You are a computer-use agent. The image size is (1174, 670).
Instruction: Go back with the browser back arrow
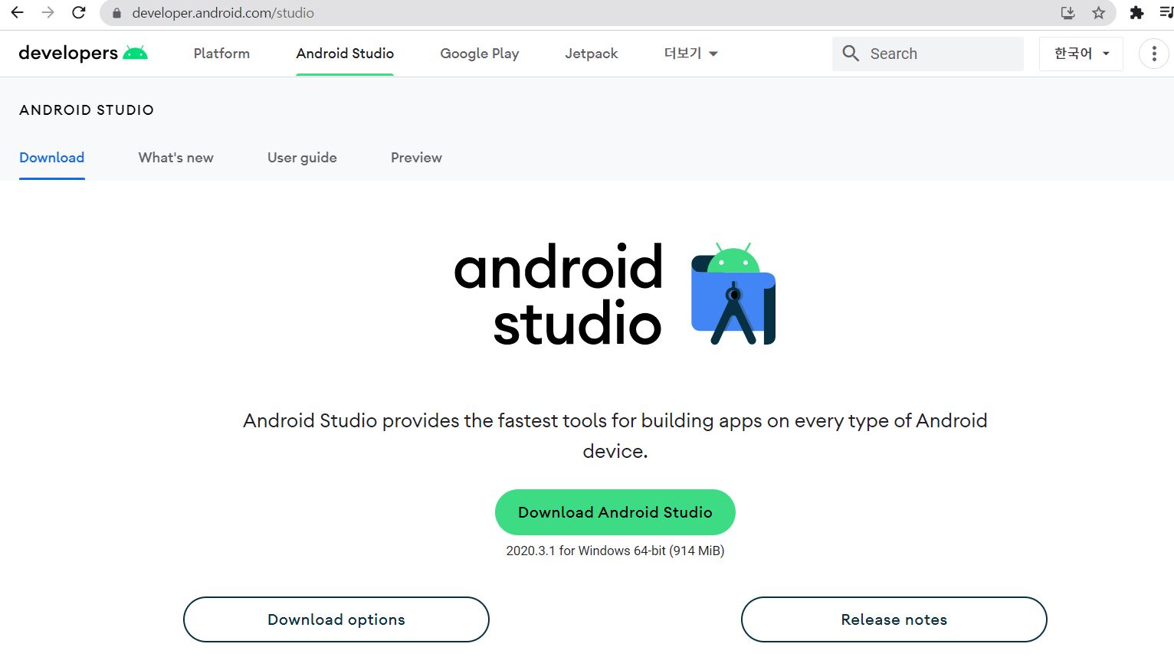[17, 12]
